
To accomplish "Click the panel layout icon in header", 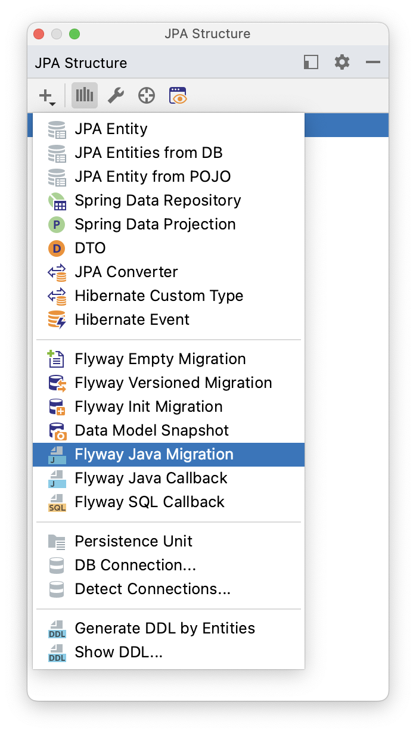I will (311, 62).
